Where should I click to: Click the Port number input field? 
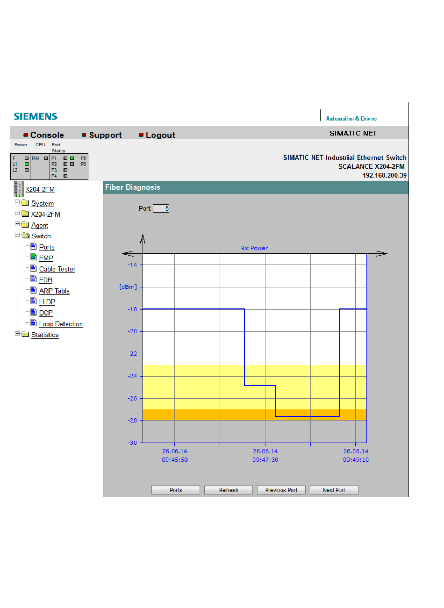click(x=161, y=208)
